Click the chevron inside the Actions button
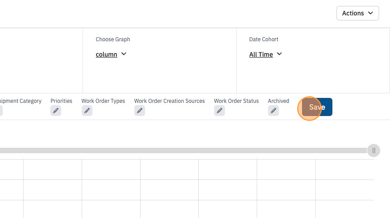 click(370, 13)
